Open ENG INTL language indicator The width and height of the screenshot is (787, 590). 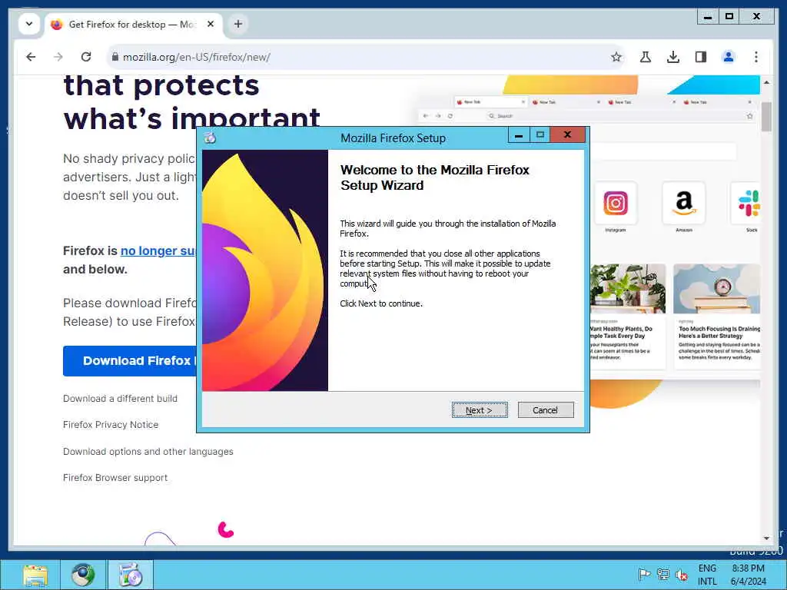point(707,575)
